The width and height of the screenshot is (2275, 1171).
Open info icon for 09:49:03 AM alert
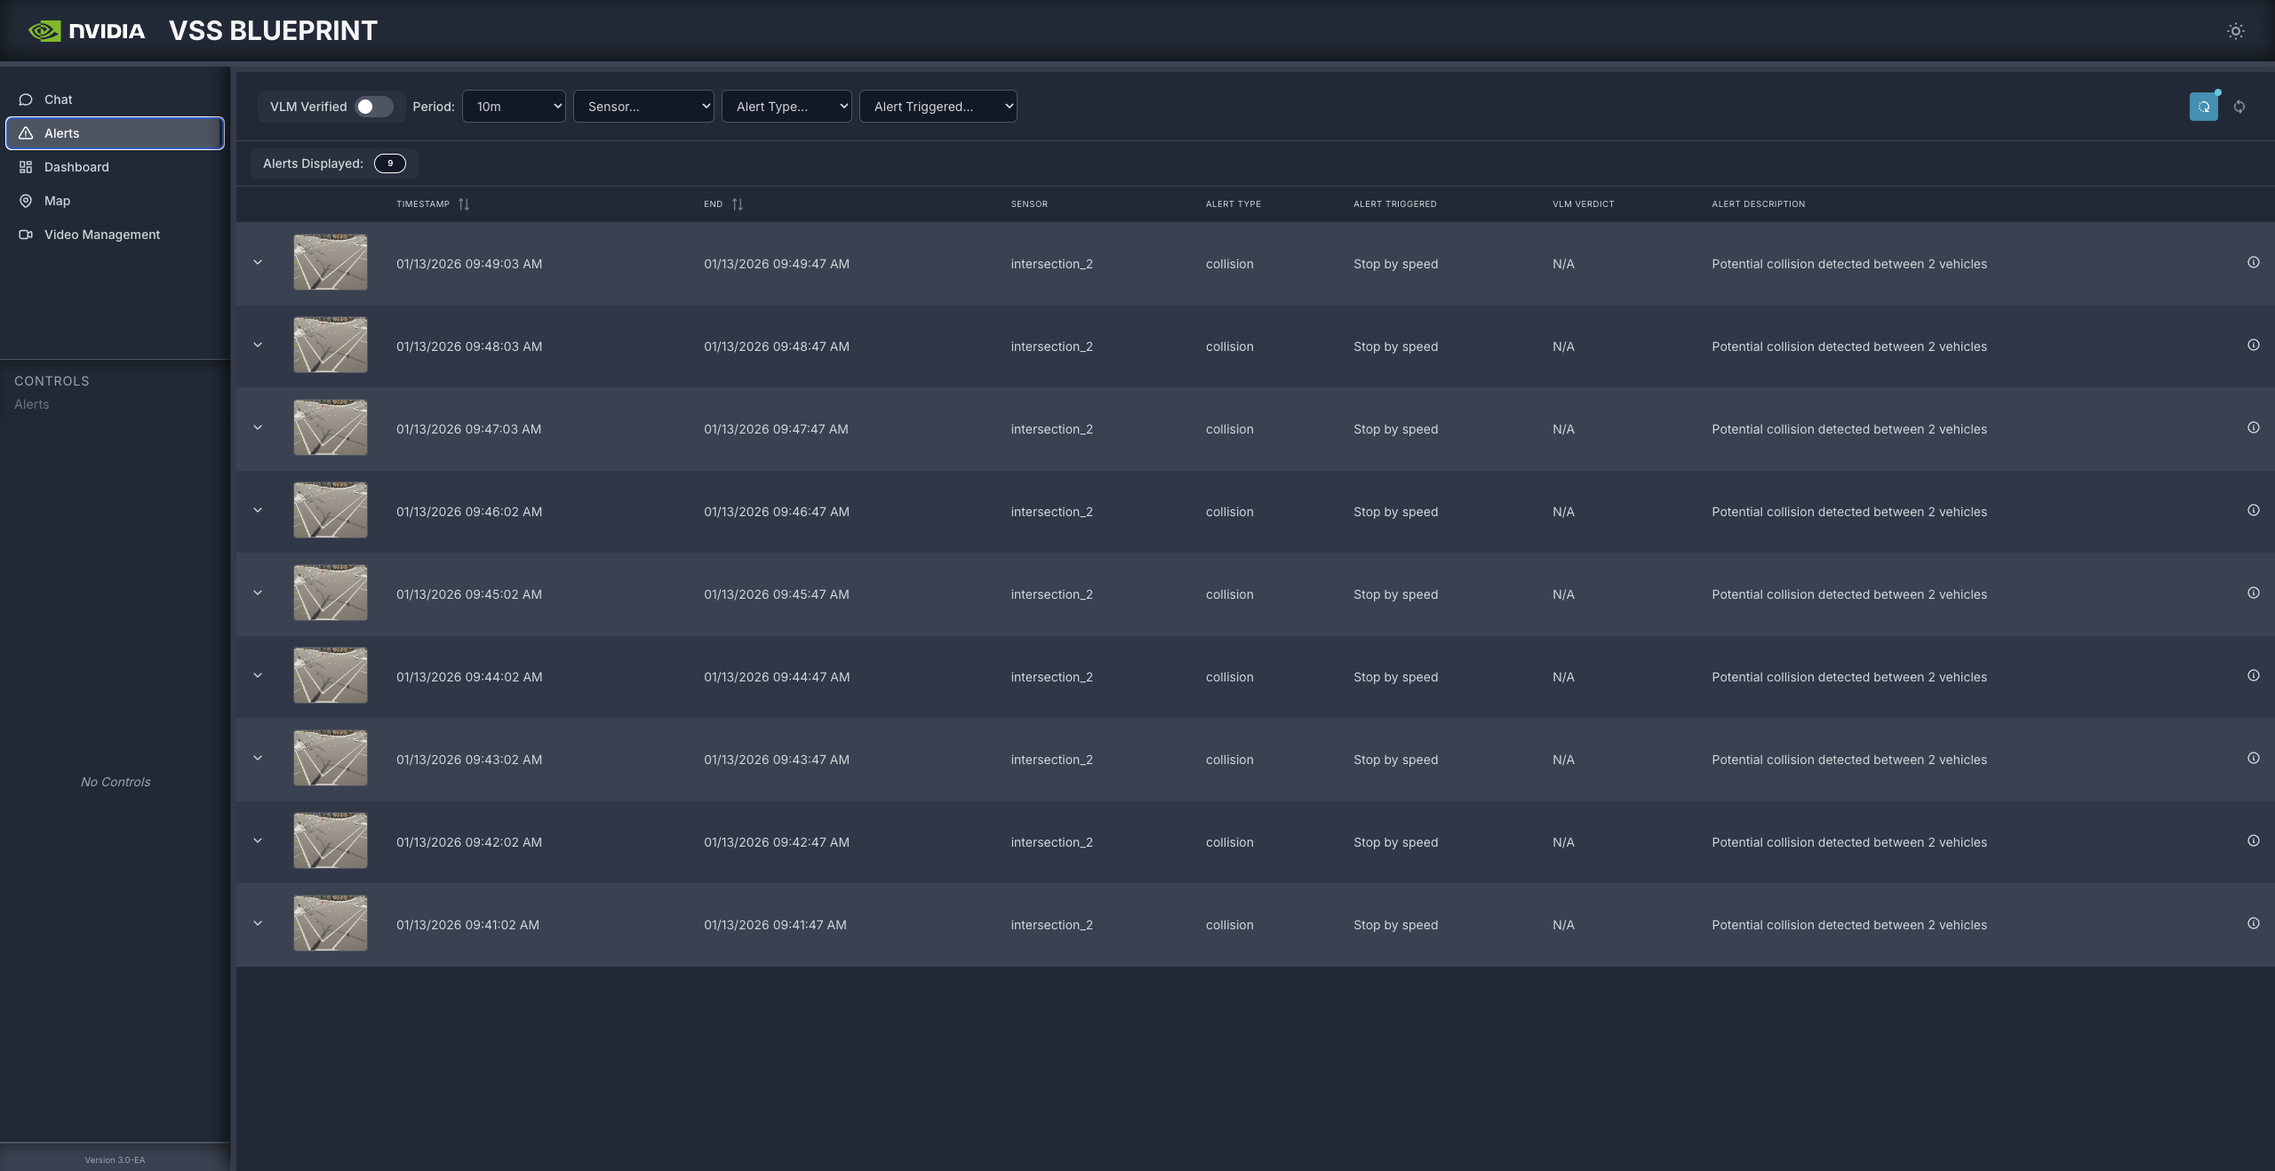click(2253, 263)
